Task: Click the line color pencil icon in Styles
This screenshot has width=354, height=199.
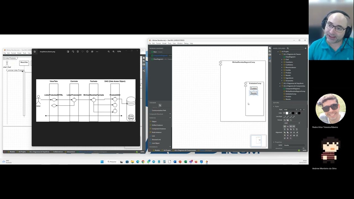Action: (290, 113)
